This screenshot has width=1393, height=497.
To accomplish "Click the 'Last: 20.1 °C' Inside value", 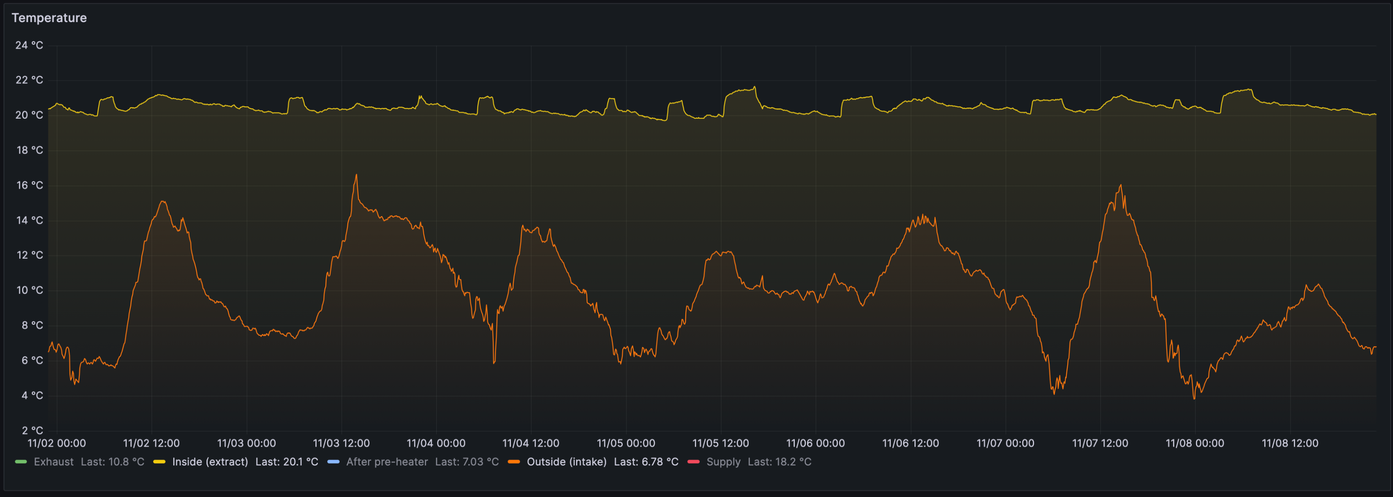I will pos(287,462).
